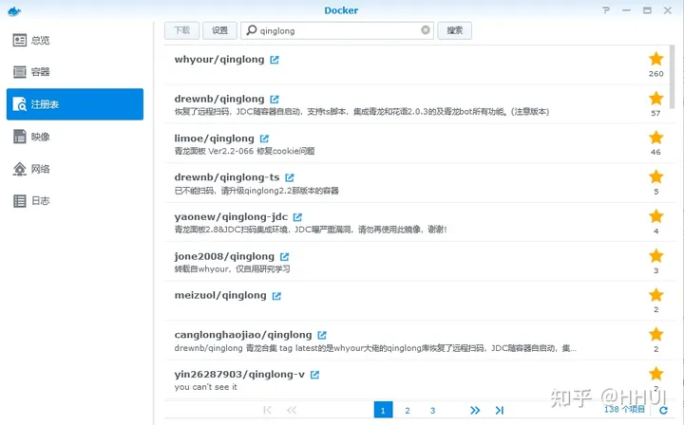Click the 下载 download button

181,30
